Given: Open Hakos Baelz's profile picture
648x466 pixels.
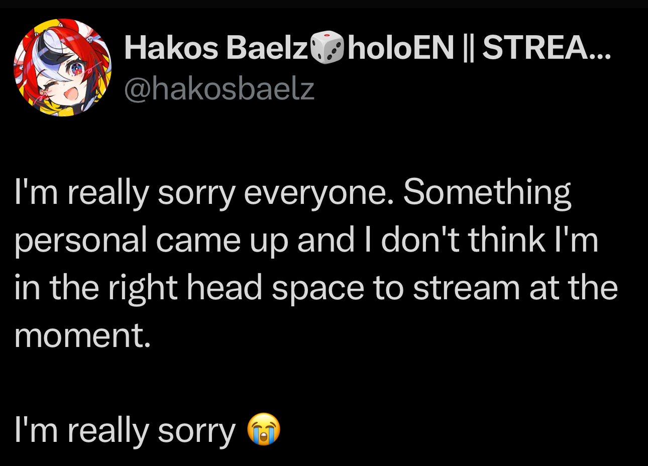Looking at the screenshot, I should 62,68.
